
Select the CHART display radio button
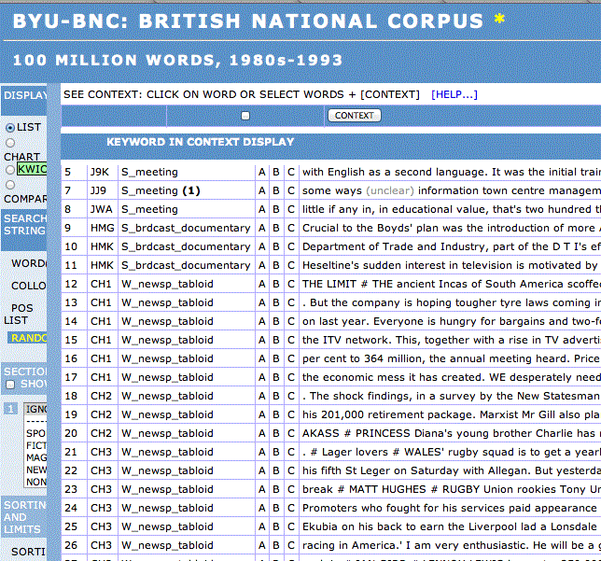pos(10,143)
